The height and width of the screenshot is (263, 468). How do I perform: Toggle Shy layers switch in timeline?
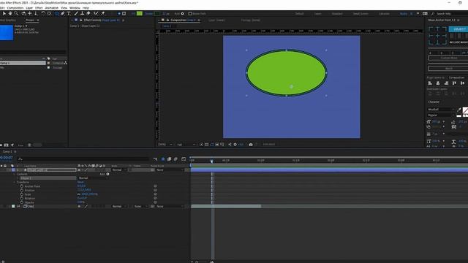click(163, 159)
